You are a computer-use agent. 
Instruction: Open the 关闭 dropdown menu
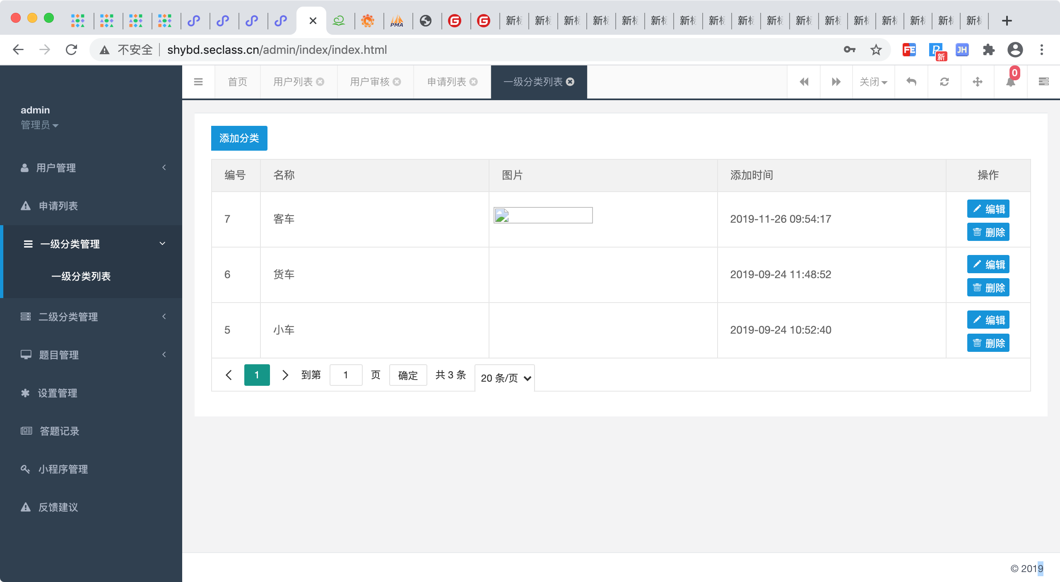pos(873,82)
